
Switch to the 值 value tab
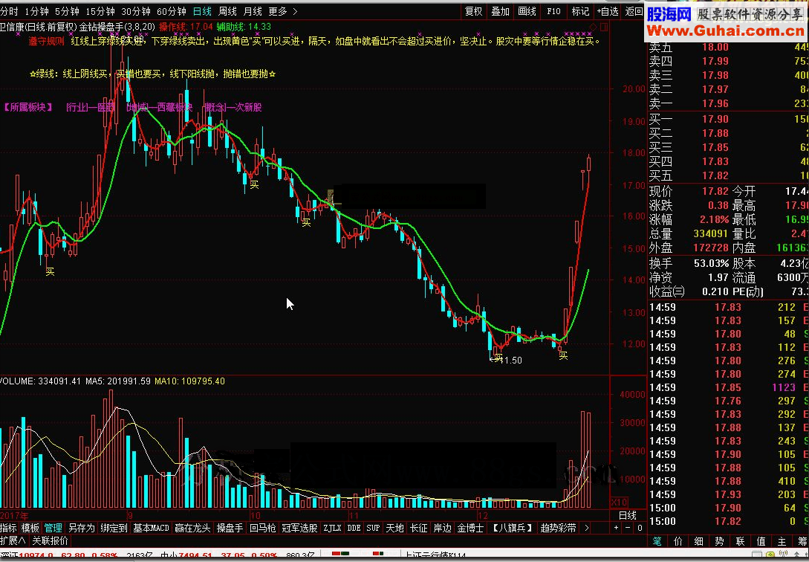761,541
